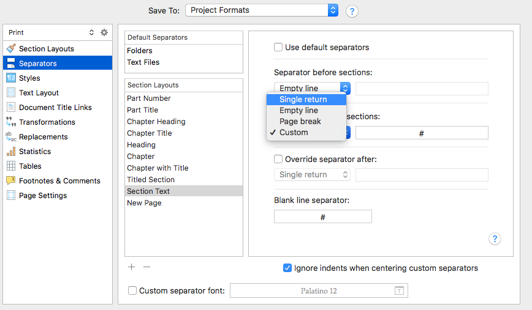Click the Styles icon in sidebar

[x=10, y=78]
